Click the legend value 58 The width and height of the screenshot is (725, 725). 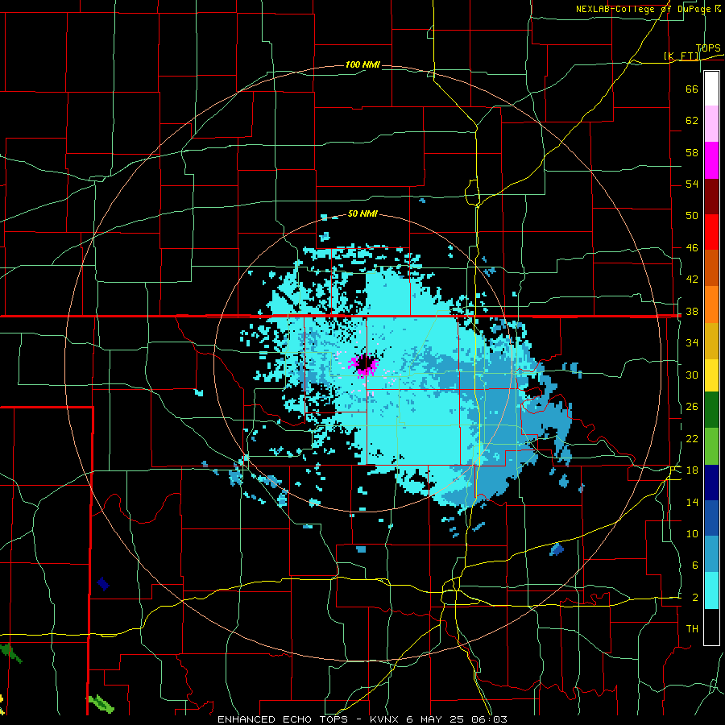[692, 152]
